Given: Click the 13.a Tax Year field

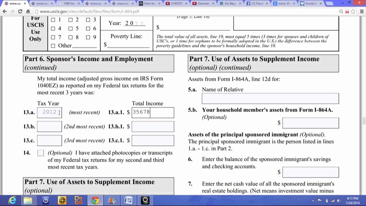Looking at the screenshot, I should click(x=49, y=112).
